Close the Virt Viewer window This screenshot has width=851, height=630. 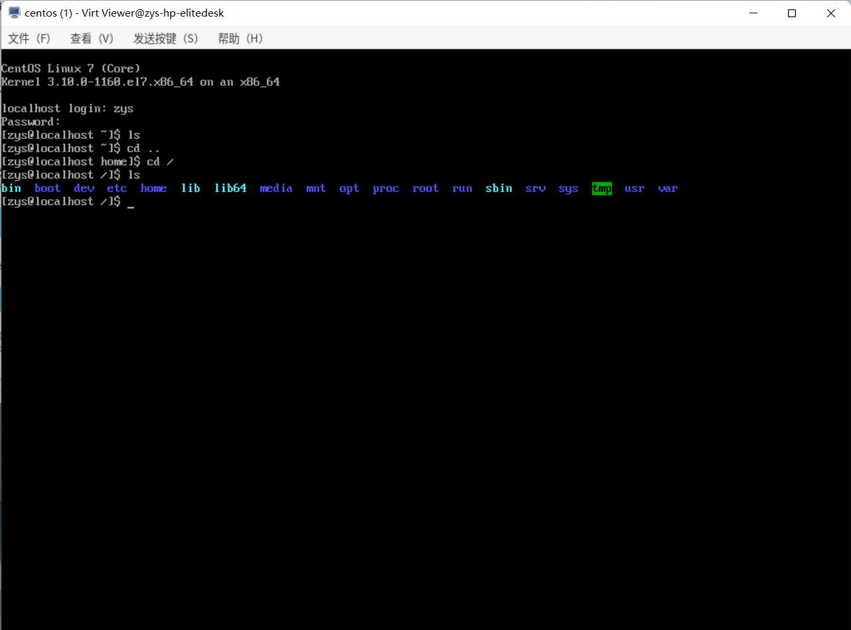coord(830,13)
